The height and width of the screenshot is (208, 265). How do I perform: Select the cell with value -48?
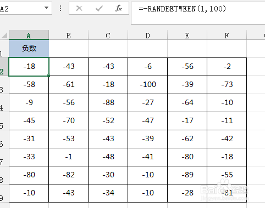point(108,157)
